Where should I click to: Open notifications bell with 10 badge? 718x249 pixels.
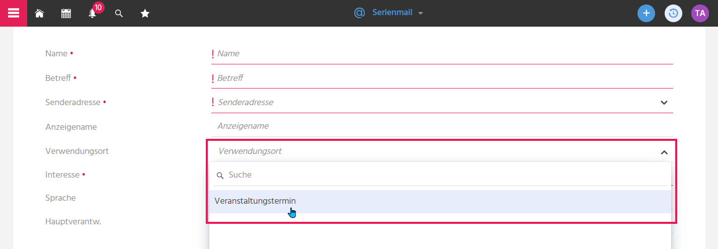pos(93,13)
